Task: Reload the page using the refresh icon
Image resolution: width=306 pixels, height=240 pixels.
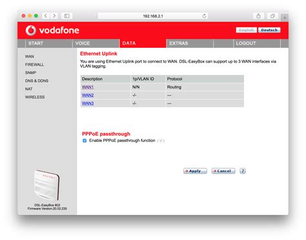Action: coord(204,16)
